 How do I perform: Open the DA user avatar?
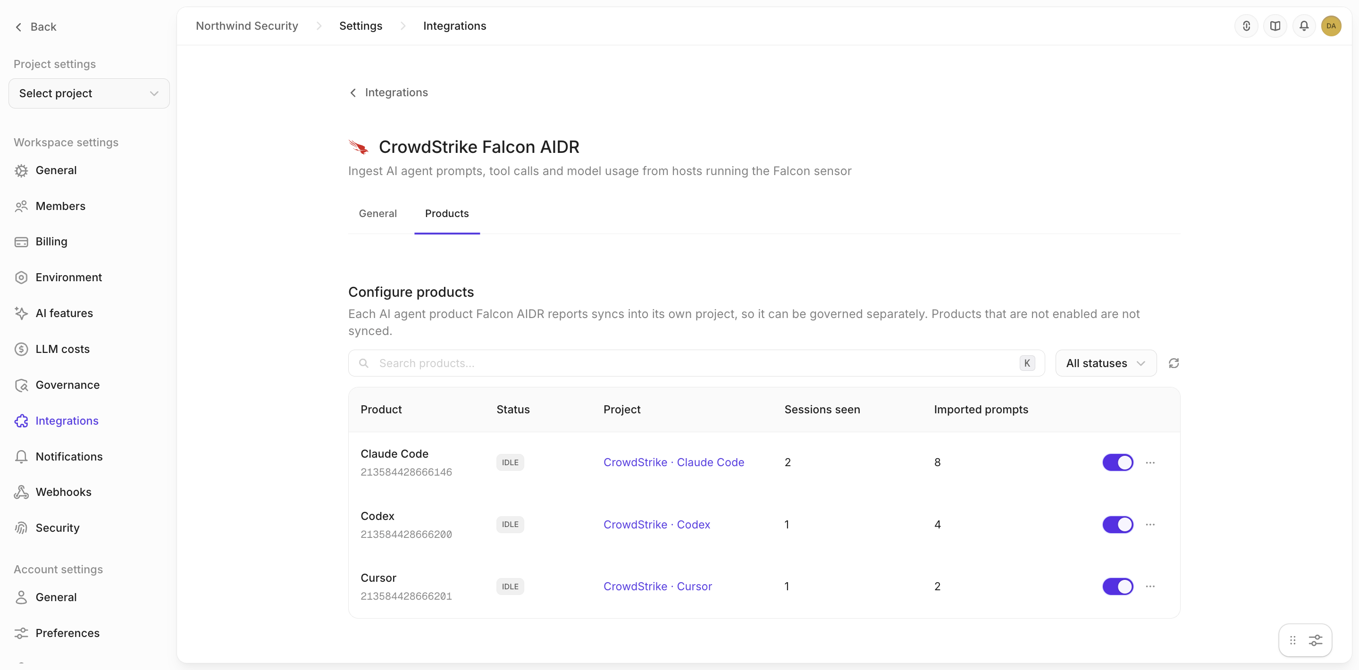click(x=1331, y=26)
